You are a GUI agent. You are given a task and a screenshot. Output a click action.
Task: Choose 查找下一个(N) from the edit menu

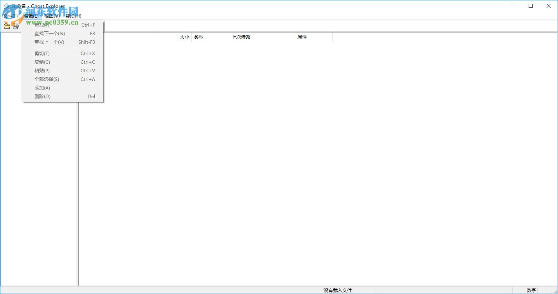pyautogui.click(x=62, y=34)
